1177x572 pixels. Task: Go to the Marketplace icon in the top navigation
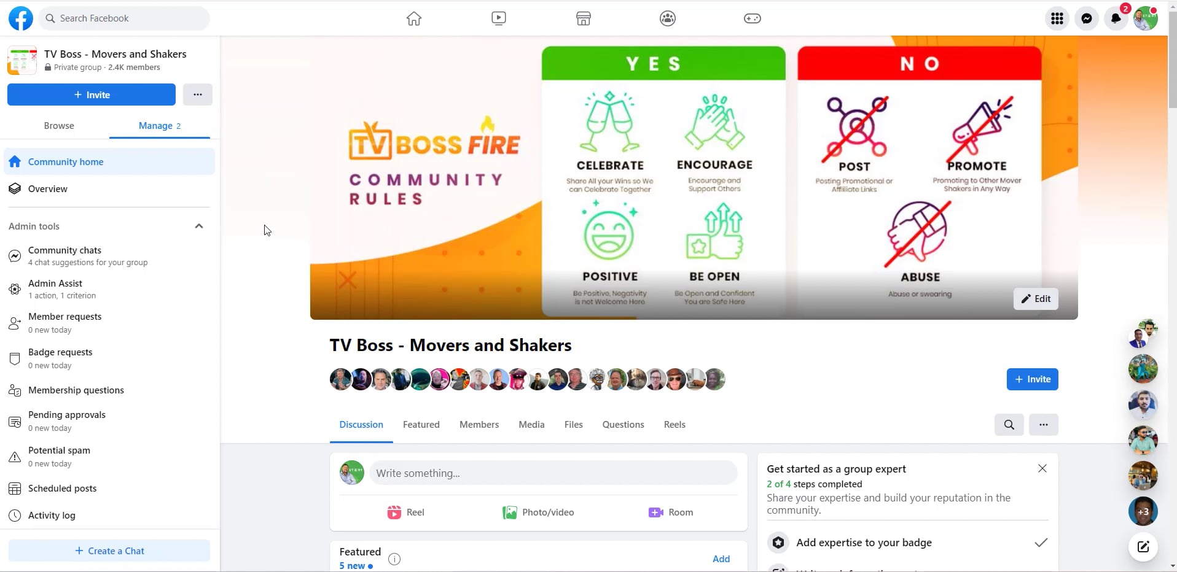584,18
